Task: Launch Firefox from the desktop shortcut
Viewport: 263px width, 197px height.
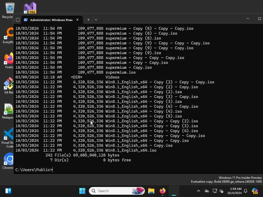Action: click(9, 61)
